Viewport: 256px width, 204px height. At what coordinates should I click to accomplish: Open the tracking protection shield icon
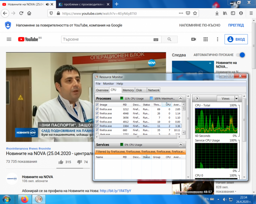point(51,13)
